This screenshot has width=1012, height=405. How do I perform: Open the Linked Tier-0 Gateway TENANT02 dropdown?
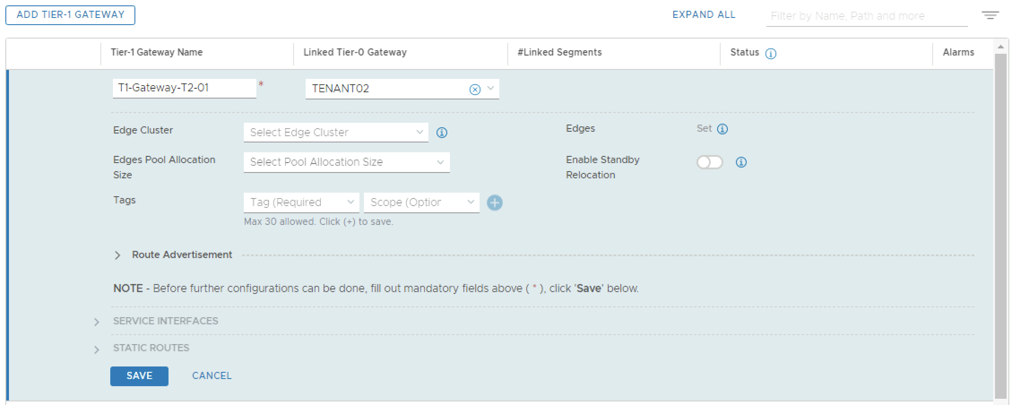[490, 89]
